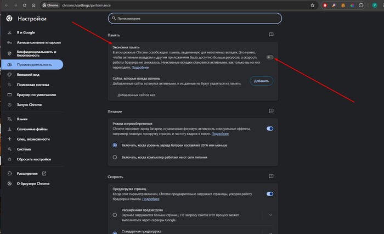Click the magnifier icon in settings search

114,18
